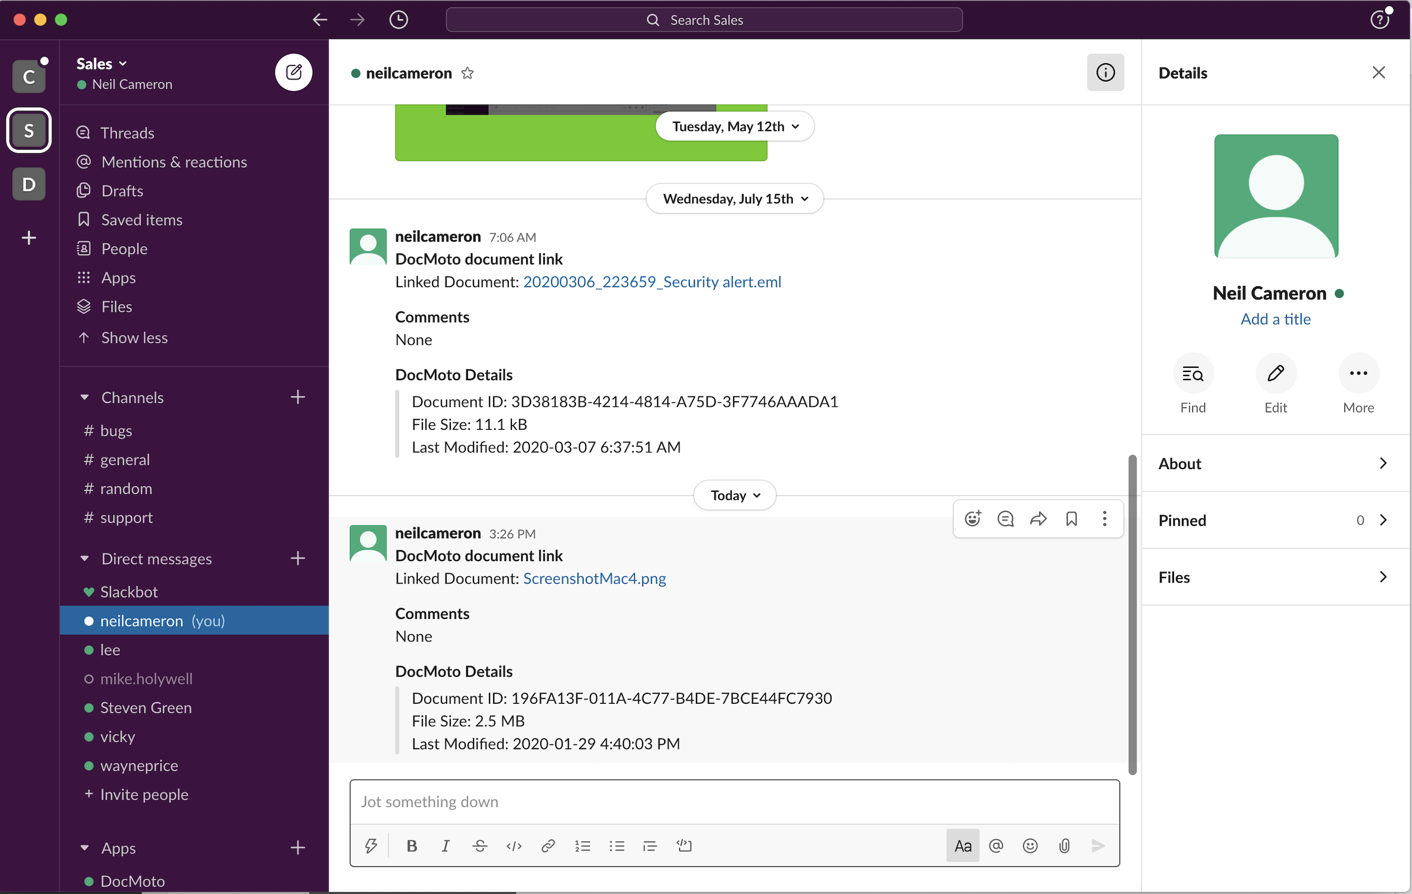Open more actions for the 3:26 PM message

1104,518
